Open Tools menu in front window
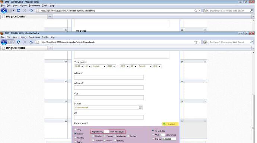The width and height of the screenshot is (257, 143). pos(45,37)
